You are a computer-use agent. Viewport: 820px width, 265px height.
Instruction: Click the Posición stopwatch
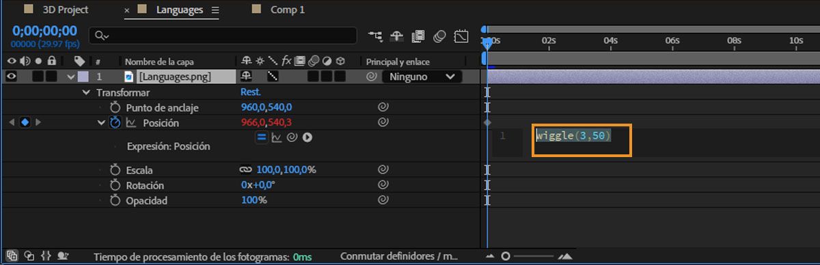point(115,123)
